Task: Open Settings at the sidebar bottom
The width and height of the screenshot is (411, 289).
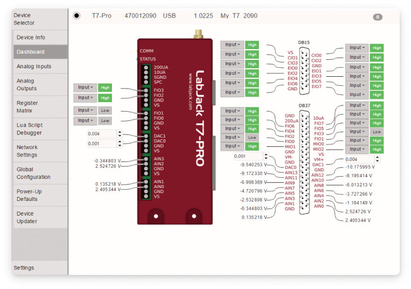Action: click(24, 268)
